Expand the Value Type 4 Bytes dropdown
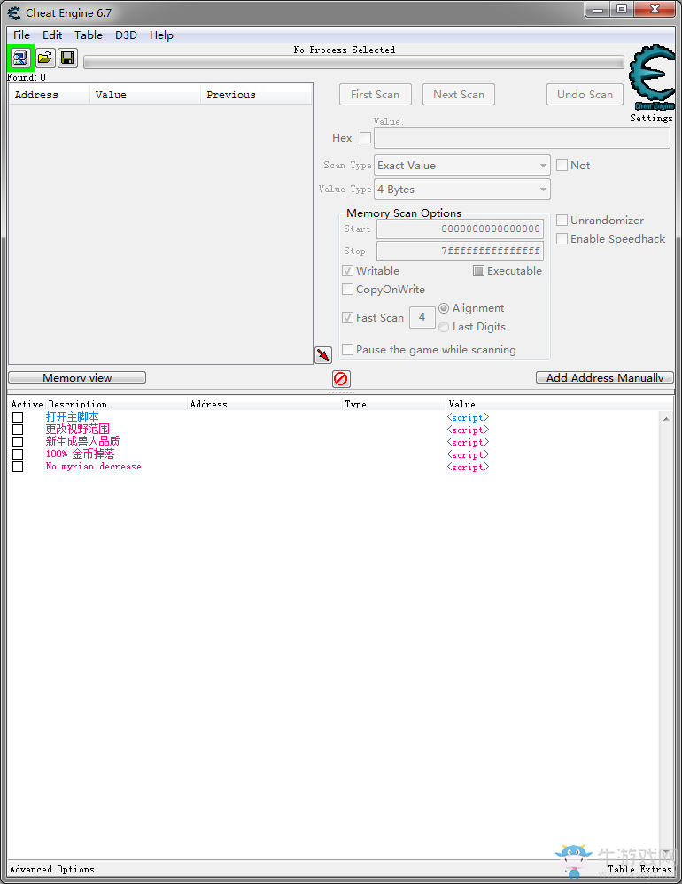 (x=461, y=189)
